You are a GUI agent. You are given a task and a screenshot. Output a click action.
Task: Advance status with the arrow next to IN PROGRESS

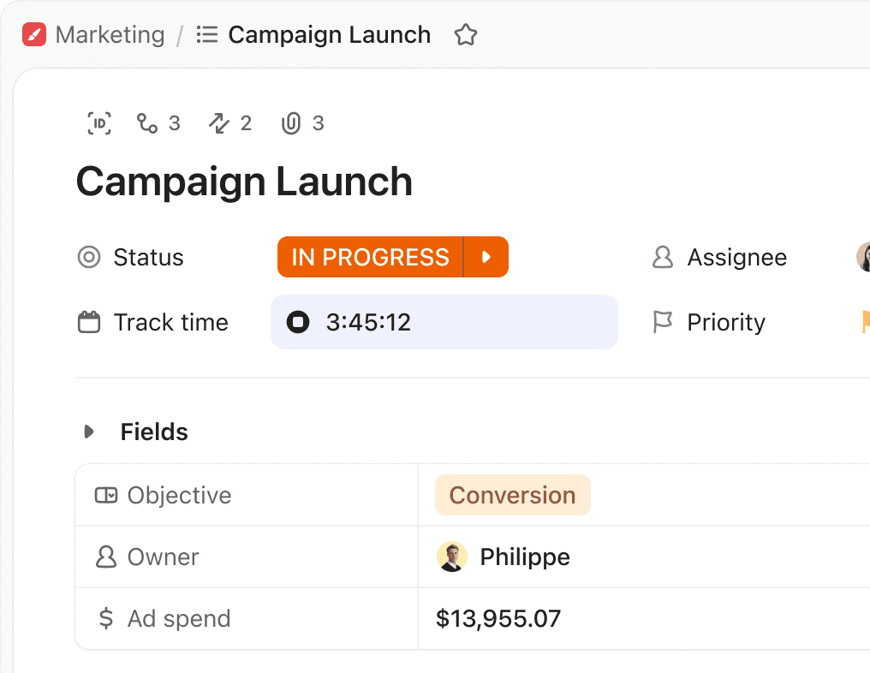(x=486, y=257)
